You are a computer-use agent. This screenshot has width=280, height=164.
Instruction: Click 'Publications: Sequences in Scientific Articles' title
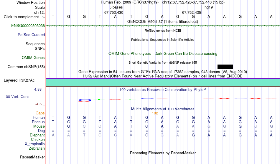pos(163,40)
